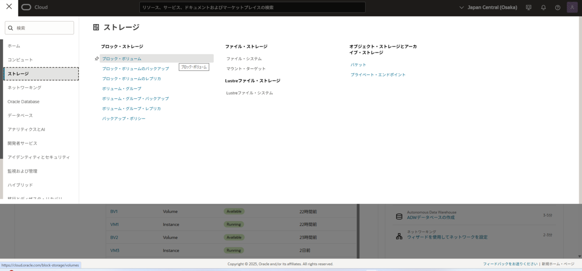This screenshot has width=582, height=271.
Task: Click the Running status badge in VM3 row
Action: (x=233, y=250)
